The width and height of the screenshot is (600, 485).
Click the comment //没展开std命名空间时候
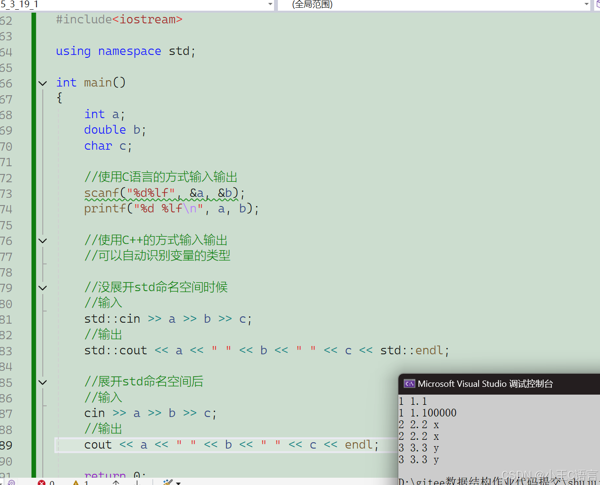156,287
